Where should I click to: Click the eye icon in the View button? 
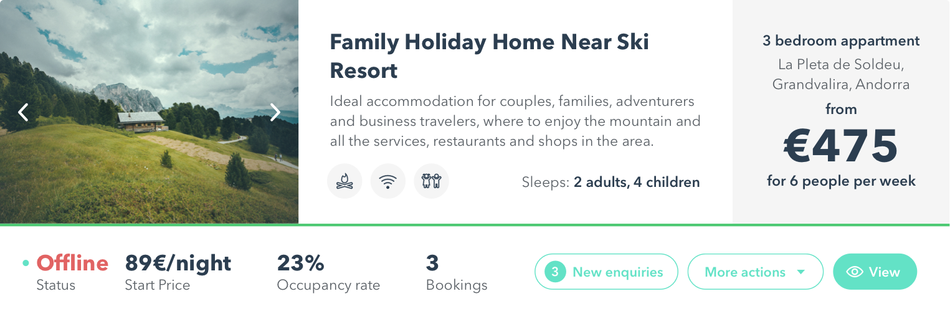(x=855, y=272)
